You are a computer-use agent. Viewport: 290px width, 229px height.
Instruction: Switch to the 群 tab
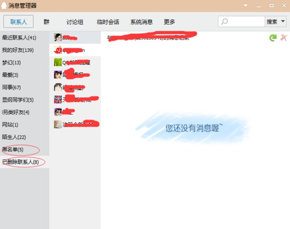[x=46, y=22]
